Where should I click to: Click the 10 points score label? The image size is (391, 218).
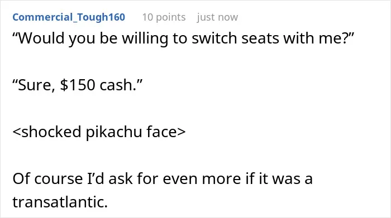pos(164,17)
